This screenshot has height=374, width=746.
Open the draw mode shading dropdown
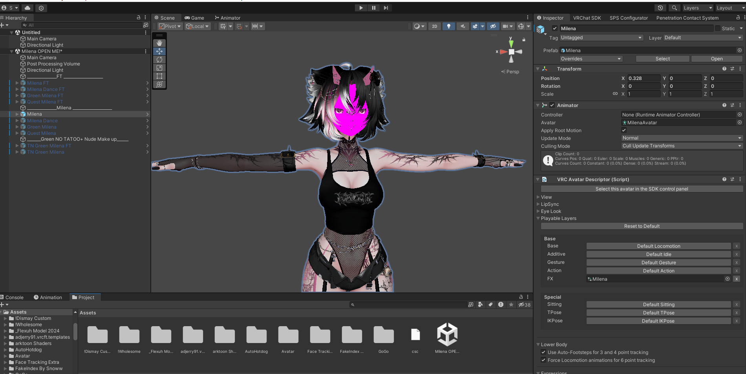click(x=419, y=26)
